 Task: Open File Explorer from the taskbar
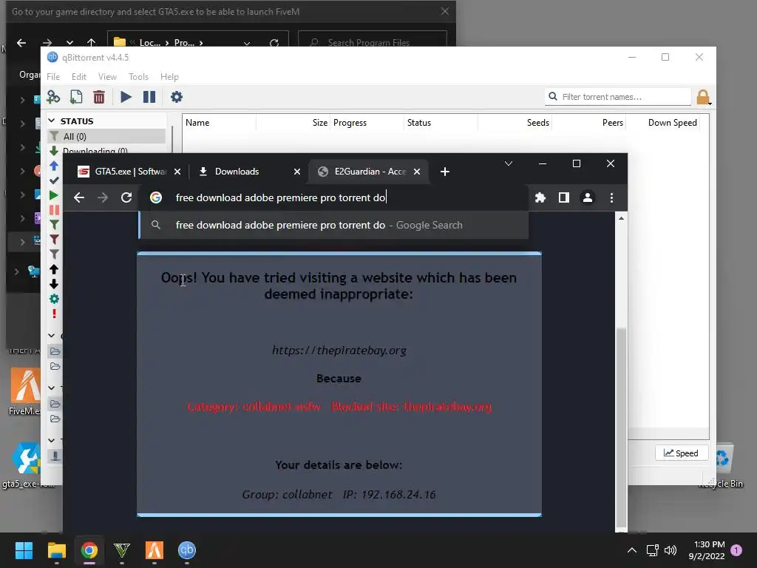[56, 550]
